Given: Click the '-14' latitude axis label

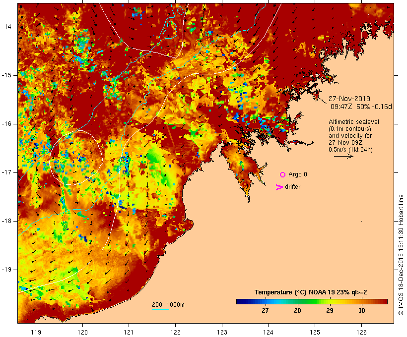Looking at the screenshot, I should pos(6,27).
